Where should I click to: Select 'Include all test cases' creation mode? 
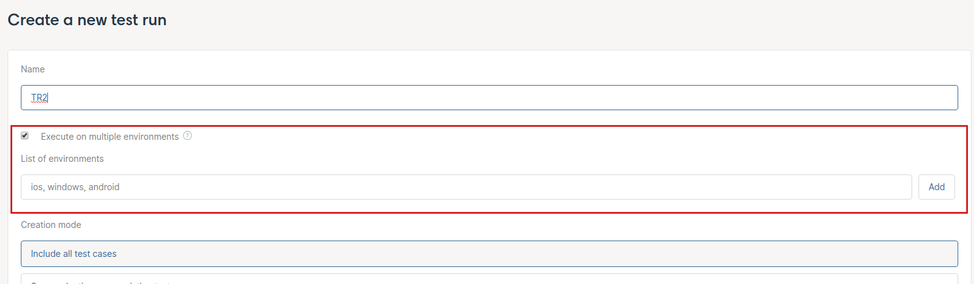490,254
